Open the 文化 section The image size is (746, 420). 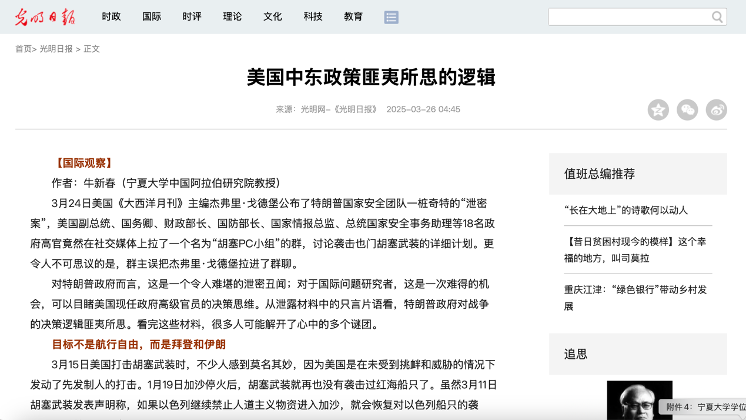coord(272,17)
